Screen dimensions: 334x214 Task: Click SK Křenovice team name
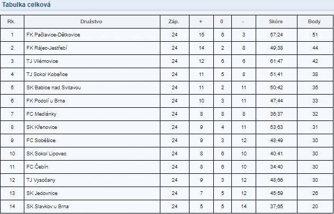coord(42,127)
